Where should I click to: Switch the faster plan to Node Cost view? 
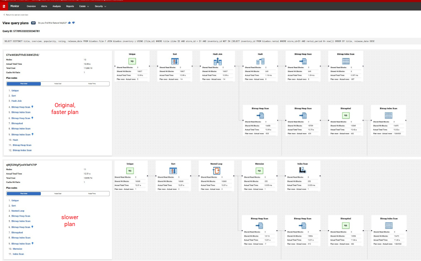[58, 84]
